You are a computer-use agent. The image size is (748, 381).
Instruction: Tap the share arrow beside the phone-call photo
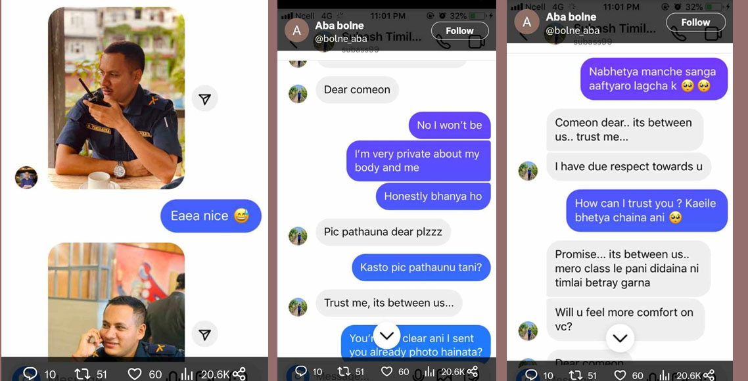click(x=204, y=334)
